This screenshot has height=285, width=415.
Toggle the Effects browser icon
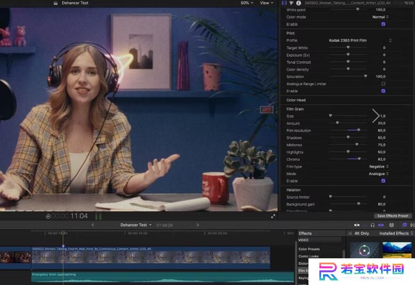(404, 225)
